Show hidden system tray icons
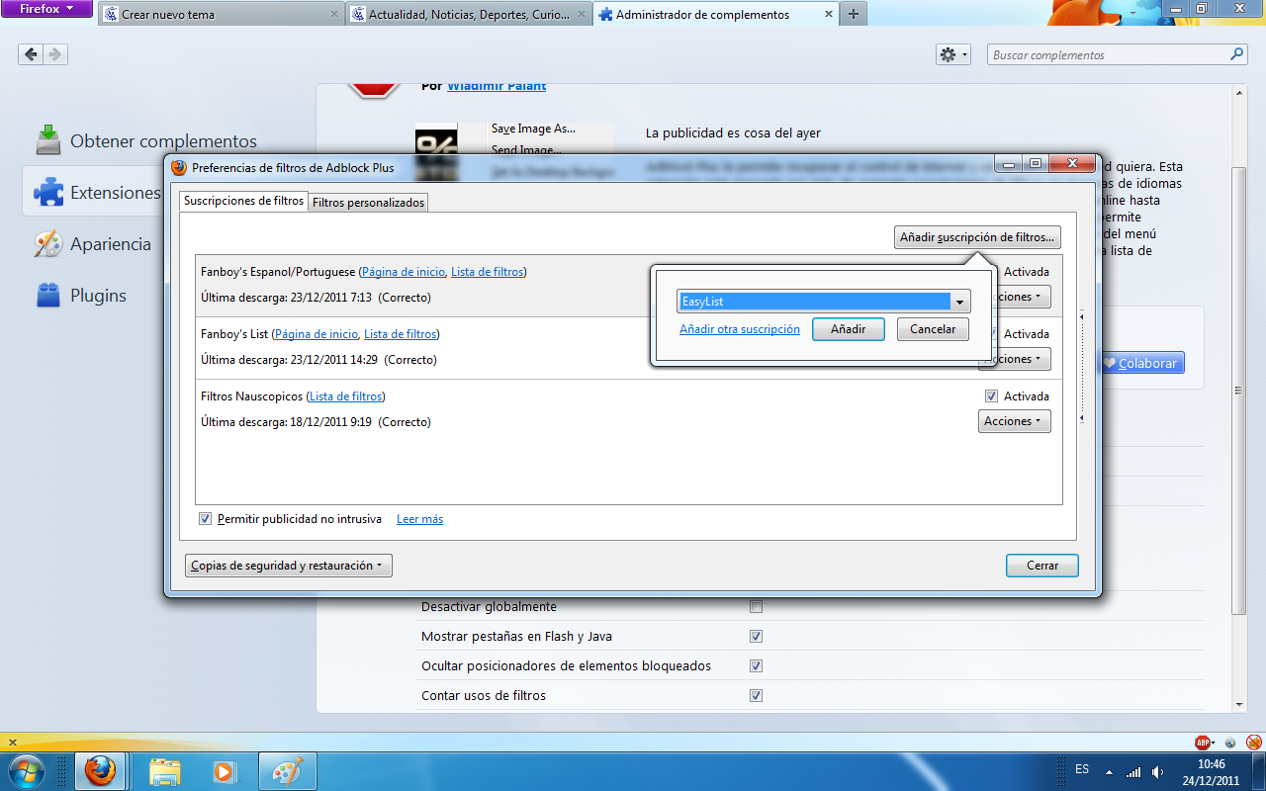Viewport: 1266px width, 791px height. (x=1109, y=771)
